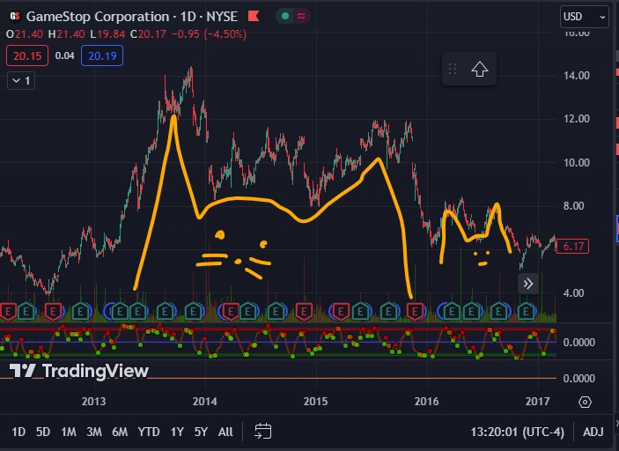The height and width of the screenshot is (451, 619).
Task: Click the red flag icon beside NYSE
Action: [x=254, y=17]
